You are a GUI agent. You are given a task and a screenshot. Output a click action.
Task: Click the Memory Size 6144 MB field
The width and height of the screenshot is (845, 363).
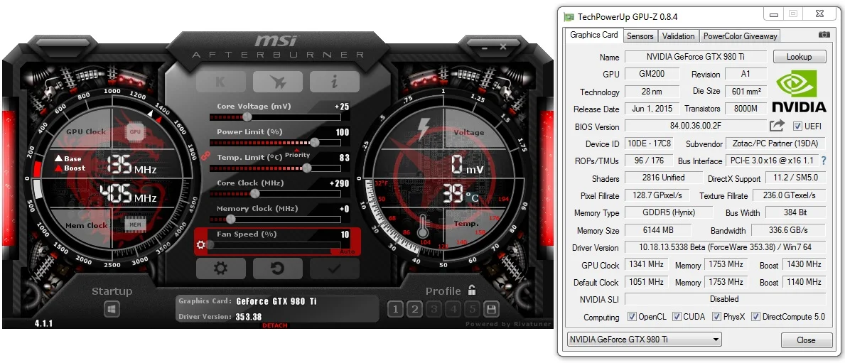658,230
